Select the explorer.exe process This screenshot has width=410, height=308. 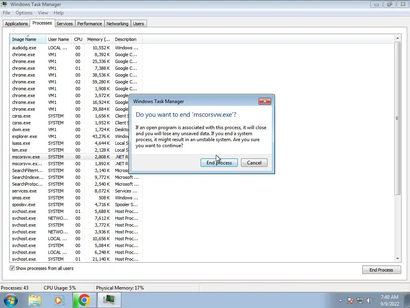tap(70, 136)
